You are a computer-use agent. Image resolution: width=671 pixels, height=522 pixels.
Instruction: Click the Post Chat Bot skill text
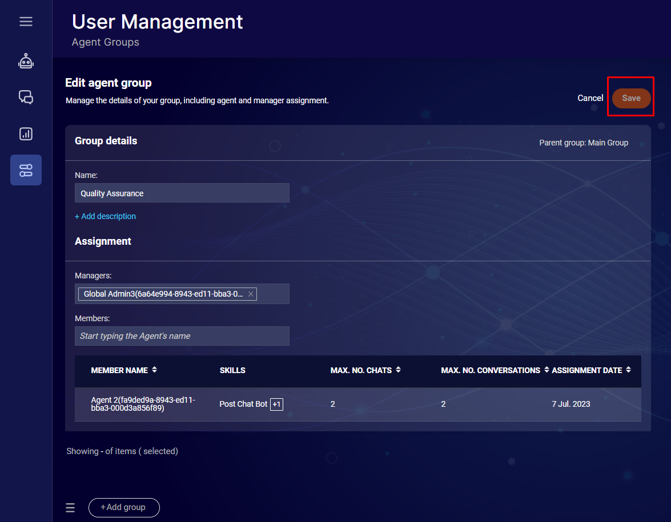tap(243, 404)
